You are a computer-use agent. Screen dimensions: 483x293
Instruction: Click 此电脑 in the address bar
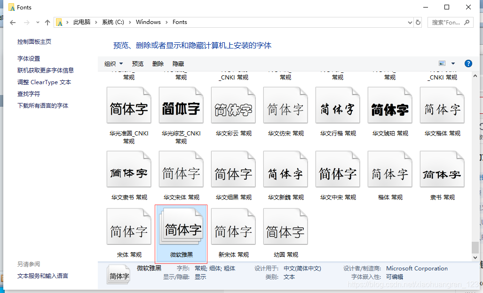coord(82,22)
